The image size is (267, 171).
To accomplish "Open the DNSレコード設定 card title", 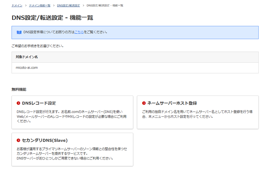I will [x=39, y=103].
